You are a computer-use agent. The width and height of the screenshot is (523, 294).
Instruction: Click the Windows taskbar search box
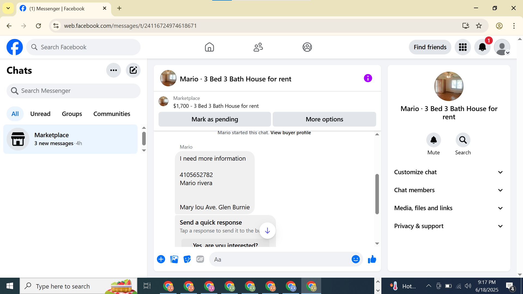pos(78,286)
